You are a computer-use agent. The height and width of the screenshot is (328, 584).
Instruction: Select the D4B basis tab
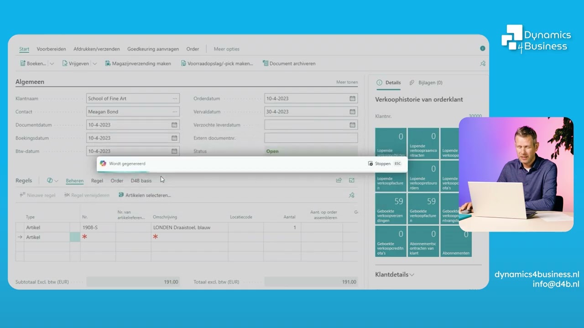141,181
